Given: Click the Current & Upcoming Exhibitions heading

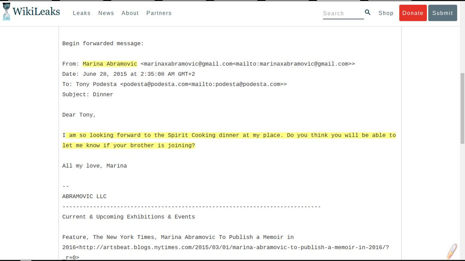Looking at the screenshot, I should pos(129,217).
